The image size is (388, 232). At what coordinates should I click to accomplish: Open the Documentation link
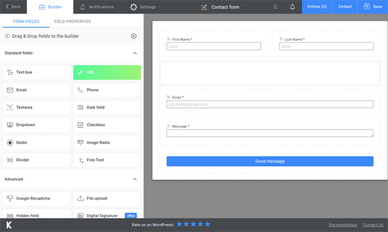pos(343,225)
